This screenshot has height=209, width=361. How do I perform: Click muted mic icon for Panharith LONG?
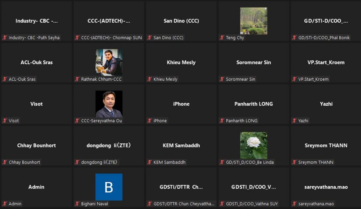222,121
